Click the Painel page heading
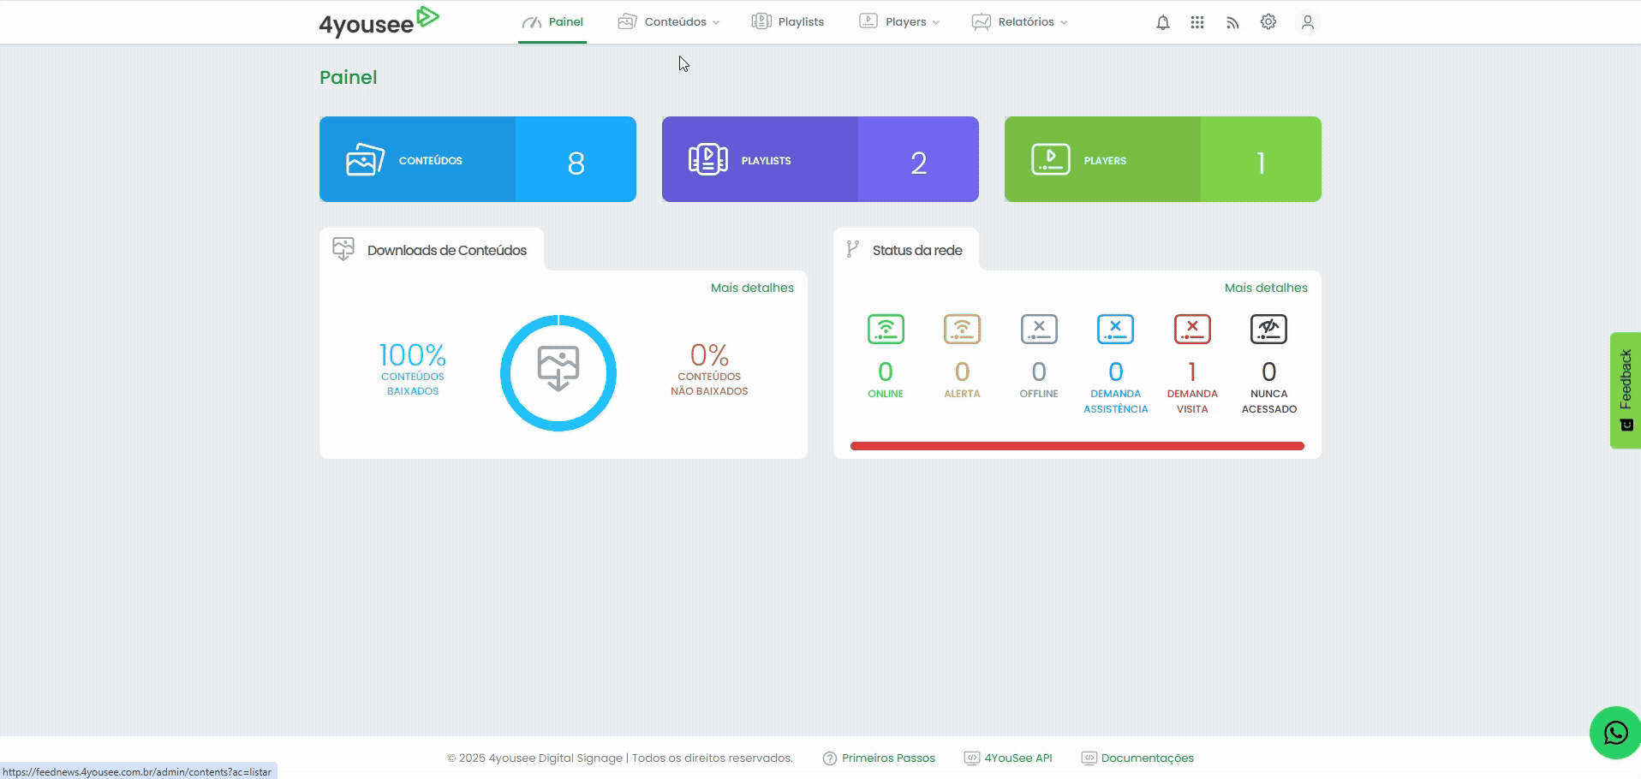This screenshot has height=779, width=1641. point(349,77)
